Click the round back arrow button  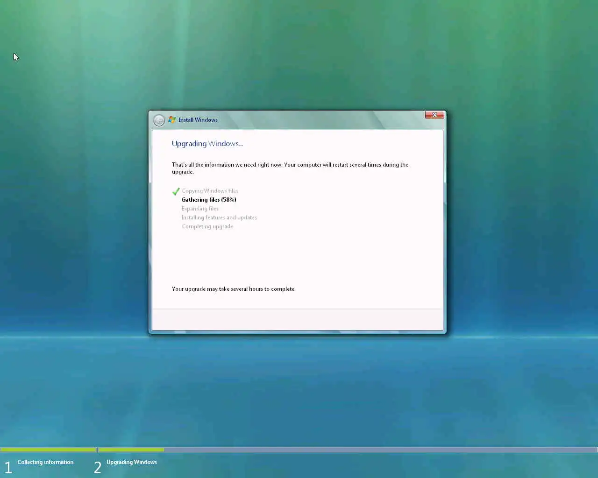[159, 120]
